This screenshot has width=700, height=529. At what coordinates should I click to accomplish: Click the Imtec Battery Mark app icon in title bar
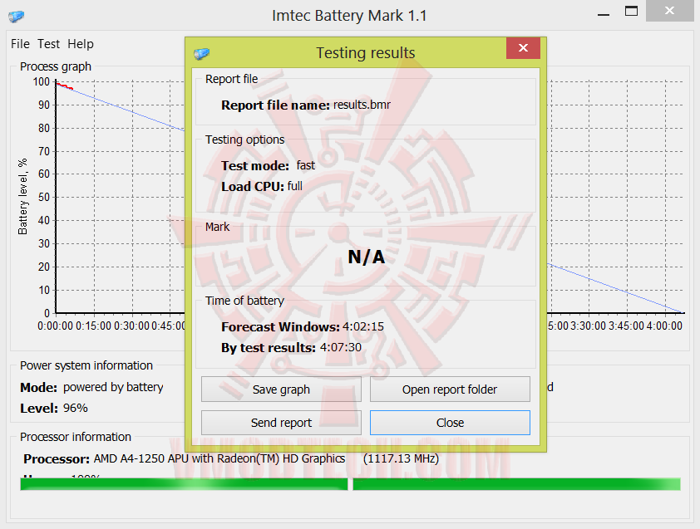(16, 17)
